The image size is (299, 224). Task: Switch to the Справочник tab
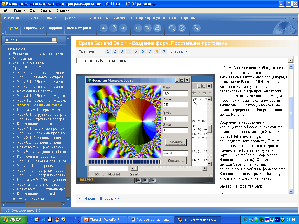34,28
